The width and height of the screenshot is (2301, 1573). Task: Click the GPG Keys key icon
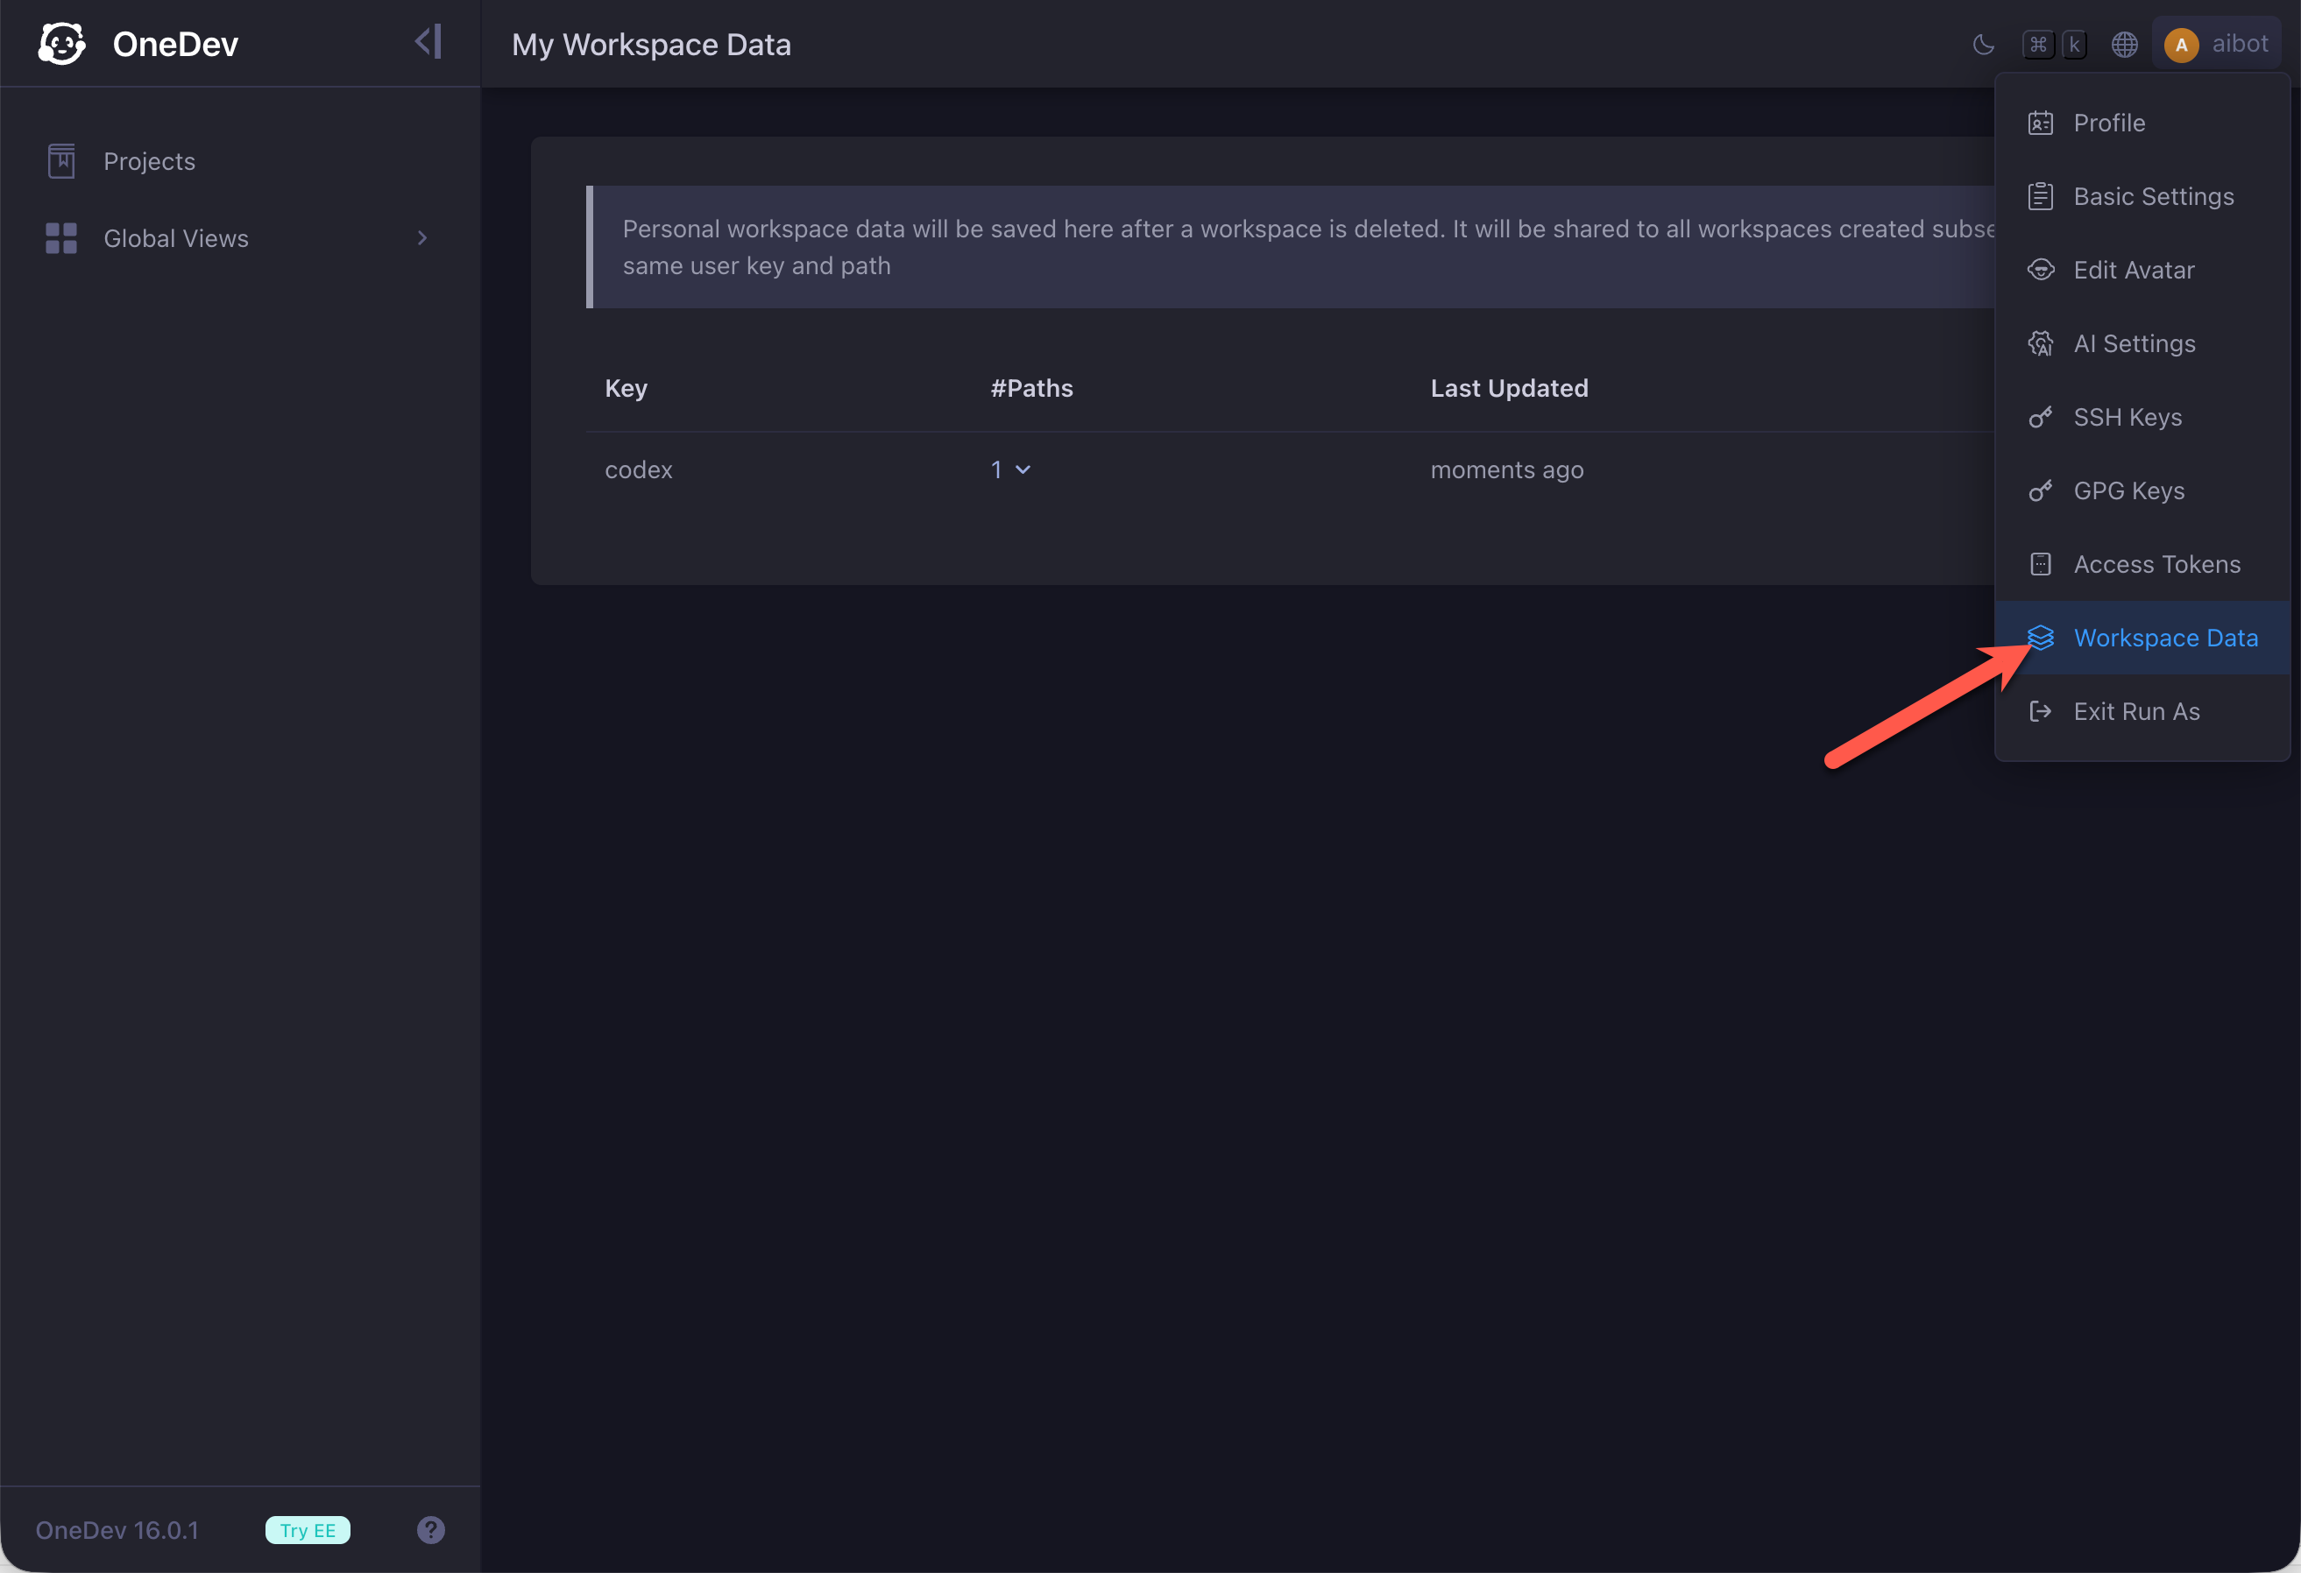[x=2041, y=491]
